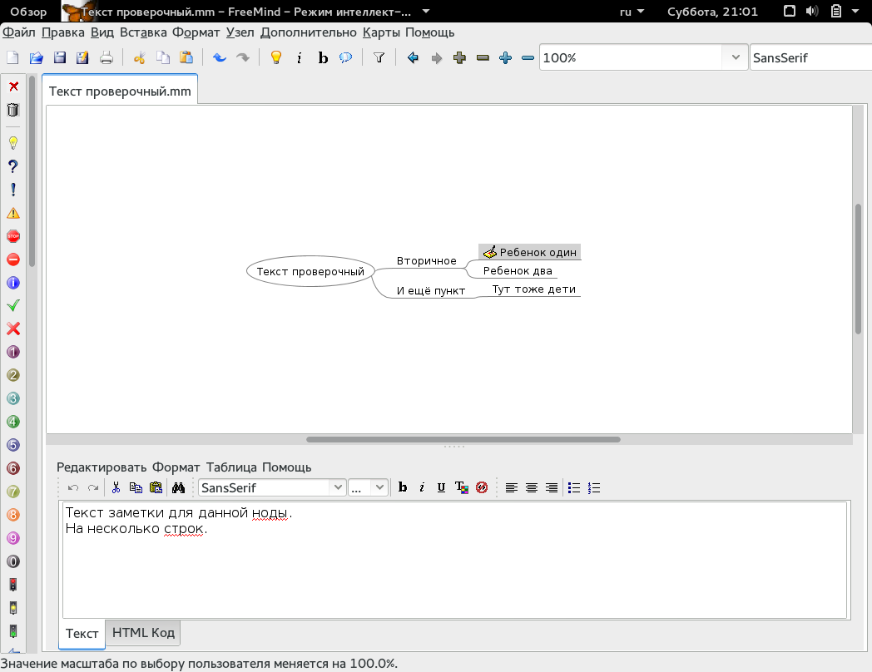Screen dimensions: 872x672
Task: Toggle underline in note editor
Action: [x=441, y=487]
